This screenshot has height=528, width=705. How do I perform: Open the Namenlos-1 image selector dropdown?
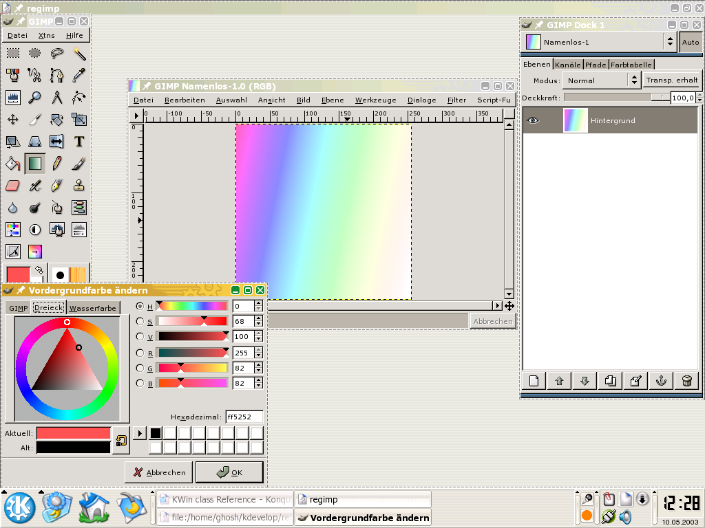click(600, 42)
